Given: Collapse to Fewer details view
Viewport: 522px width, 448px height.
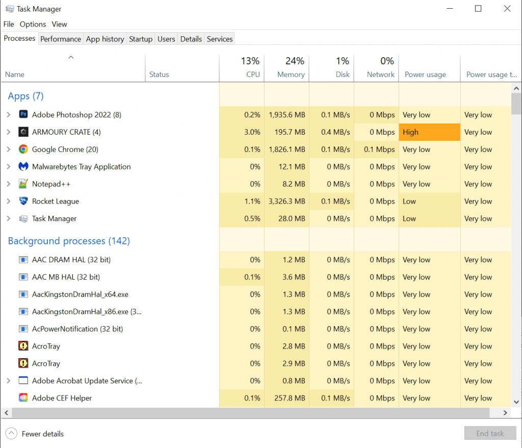Looking at the screenshot, I should (35, 434).
